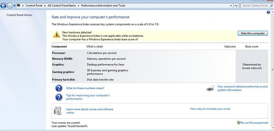Open the address bar history dropdown
This screenshot has height=131, width=274.
pyautogui.click(x=231, y=5)
